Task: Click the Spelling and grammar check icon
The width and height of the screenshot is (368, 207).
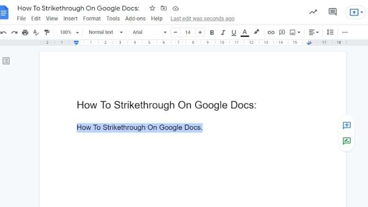Action: tap(36, 32)
